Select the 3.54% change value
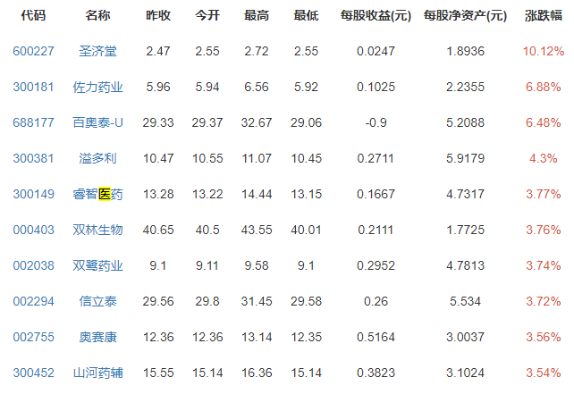 [544, 373]
